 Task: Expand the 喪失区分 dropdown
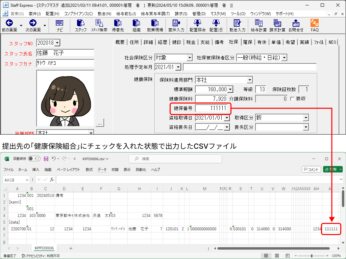pyautogui.click(x=305, y=127)
